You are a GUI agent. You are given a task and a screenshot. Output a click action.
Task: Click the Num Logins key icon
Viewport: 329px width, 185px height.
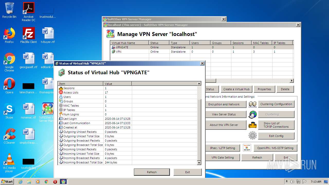click(61, 114)
